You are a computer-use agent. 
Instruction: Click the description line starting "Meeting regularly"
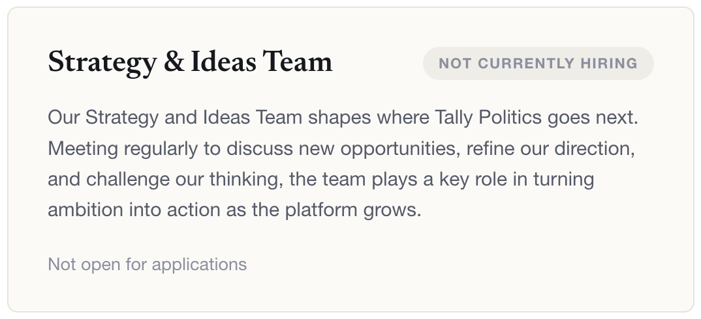341,148
